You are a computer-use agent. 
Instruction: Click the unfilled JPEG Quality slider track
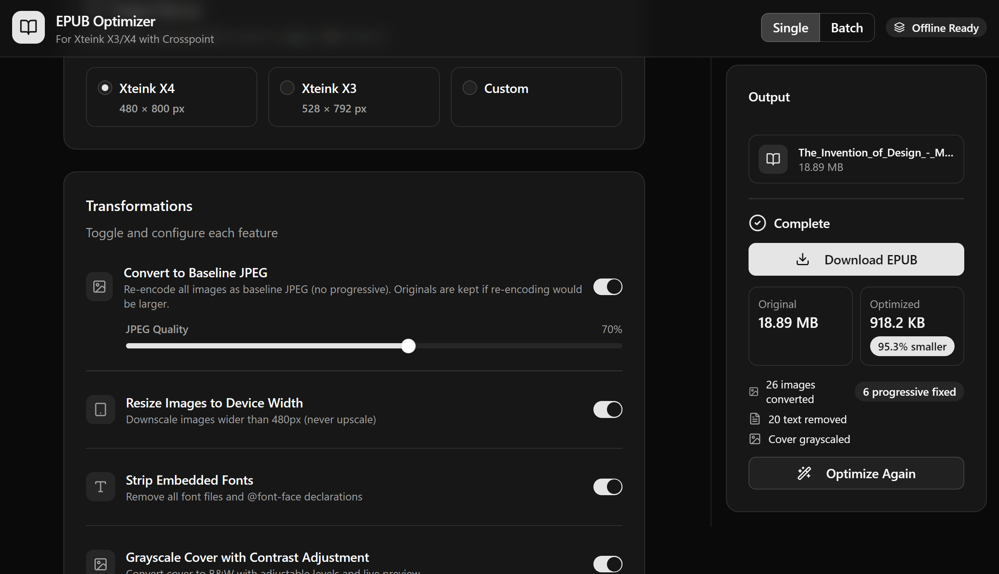(519, 346)
